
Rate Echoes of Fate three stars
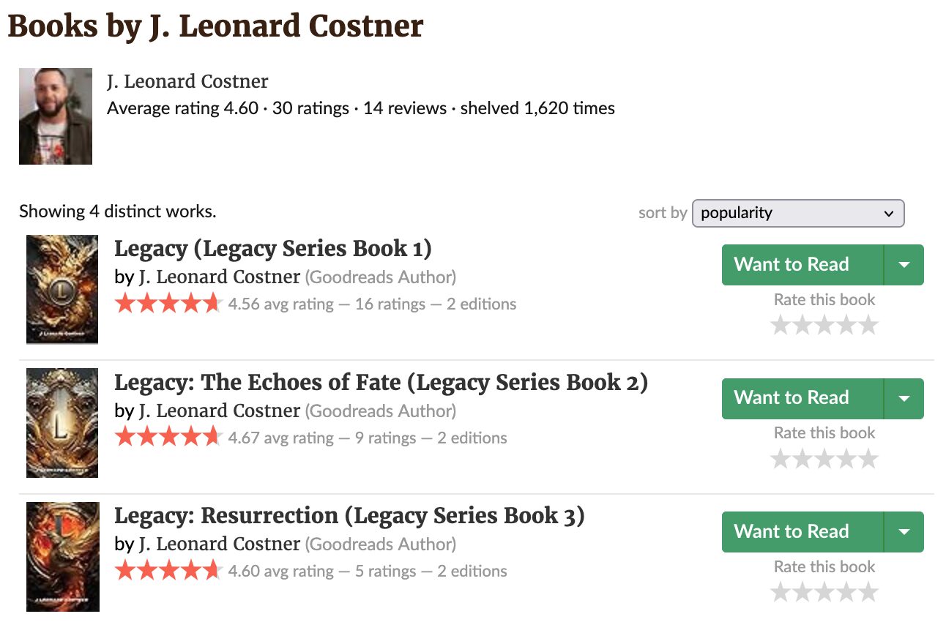click(x=824, y=459)
